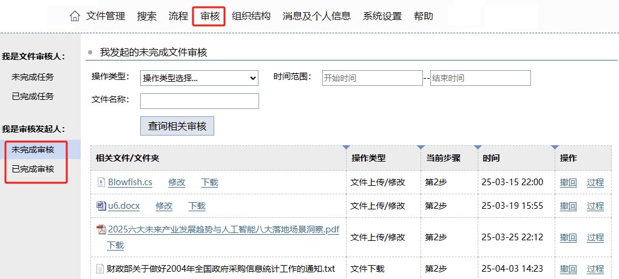The width and height of the screenshot is (619, 279).
Task: Click 过程 in the u6.docx row
Action: (x=595, y=206)
